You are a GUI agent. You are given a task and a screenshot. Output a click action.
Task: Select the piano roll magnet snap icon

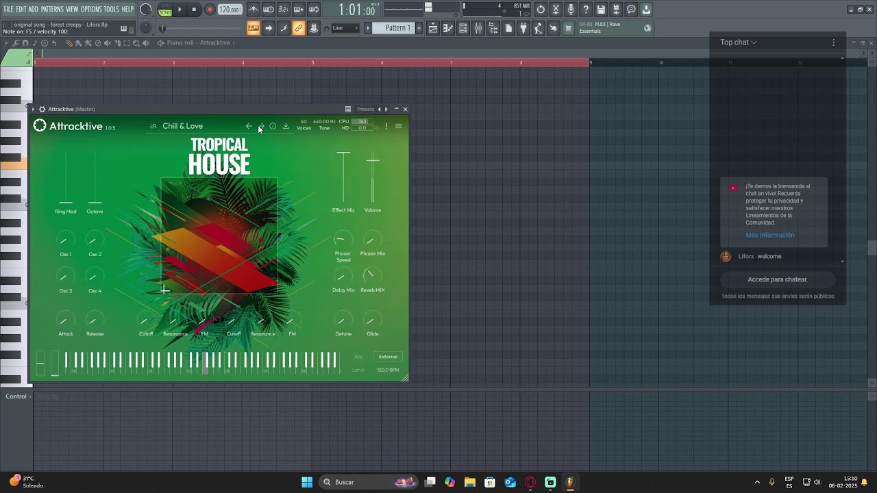[x=25, y=42]
